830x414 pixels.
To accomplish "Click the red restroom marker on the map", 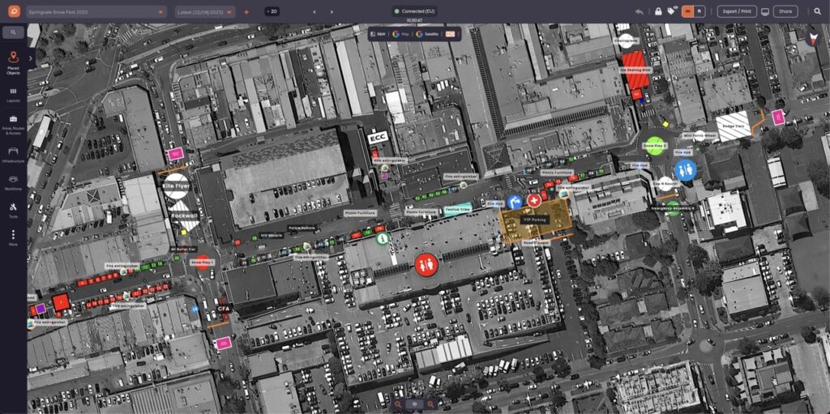I will coord(426,264).
